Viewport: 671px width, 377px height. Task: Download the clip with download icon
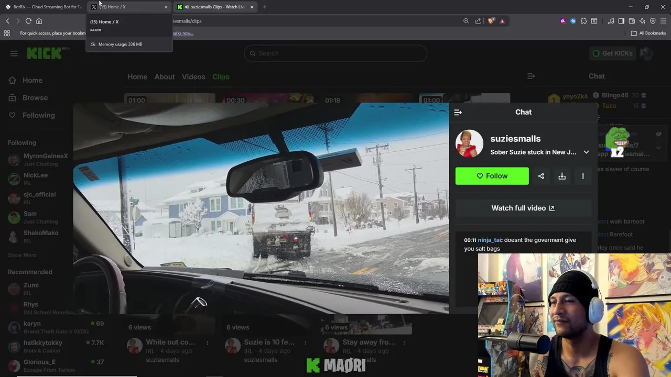[562, 176]
